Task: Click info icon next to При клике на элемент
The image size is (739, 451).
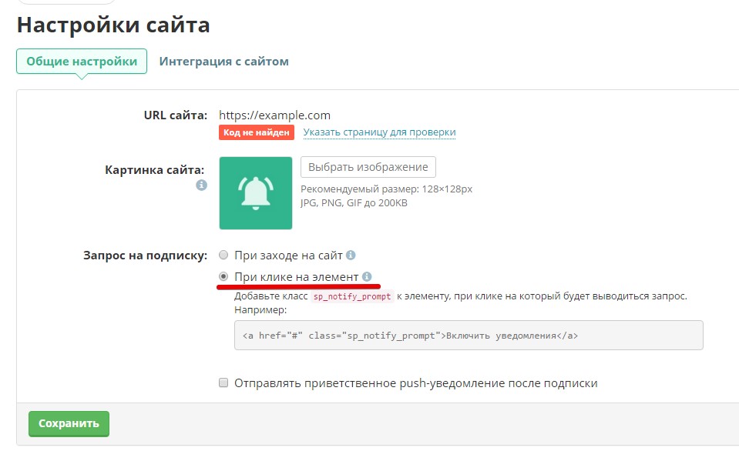Action: (x=367, y=277)
